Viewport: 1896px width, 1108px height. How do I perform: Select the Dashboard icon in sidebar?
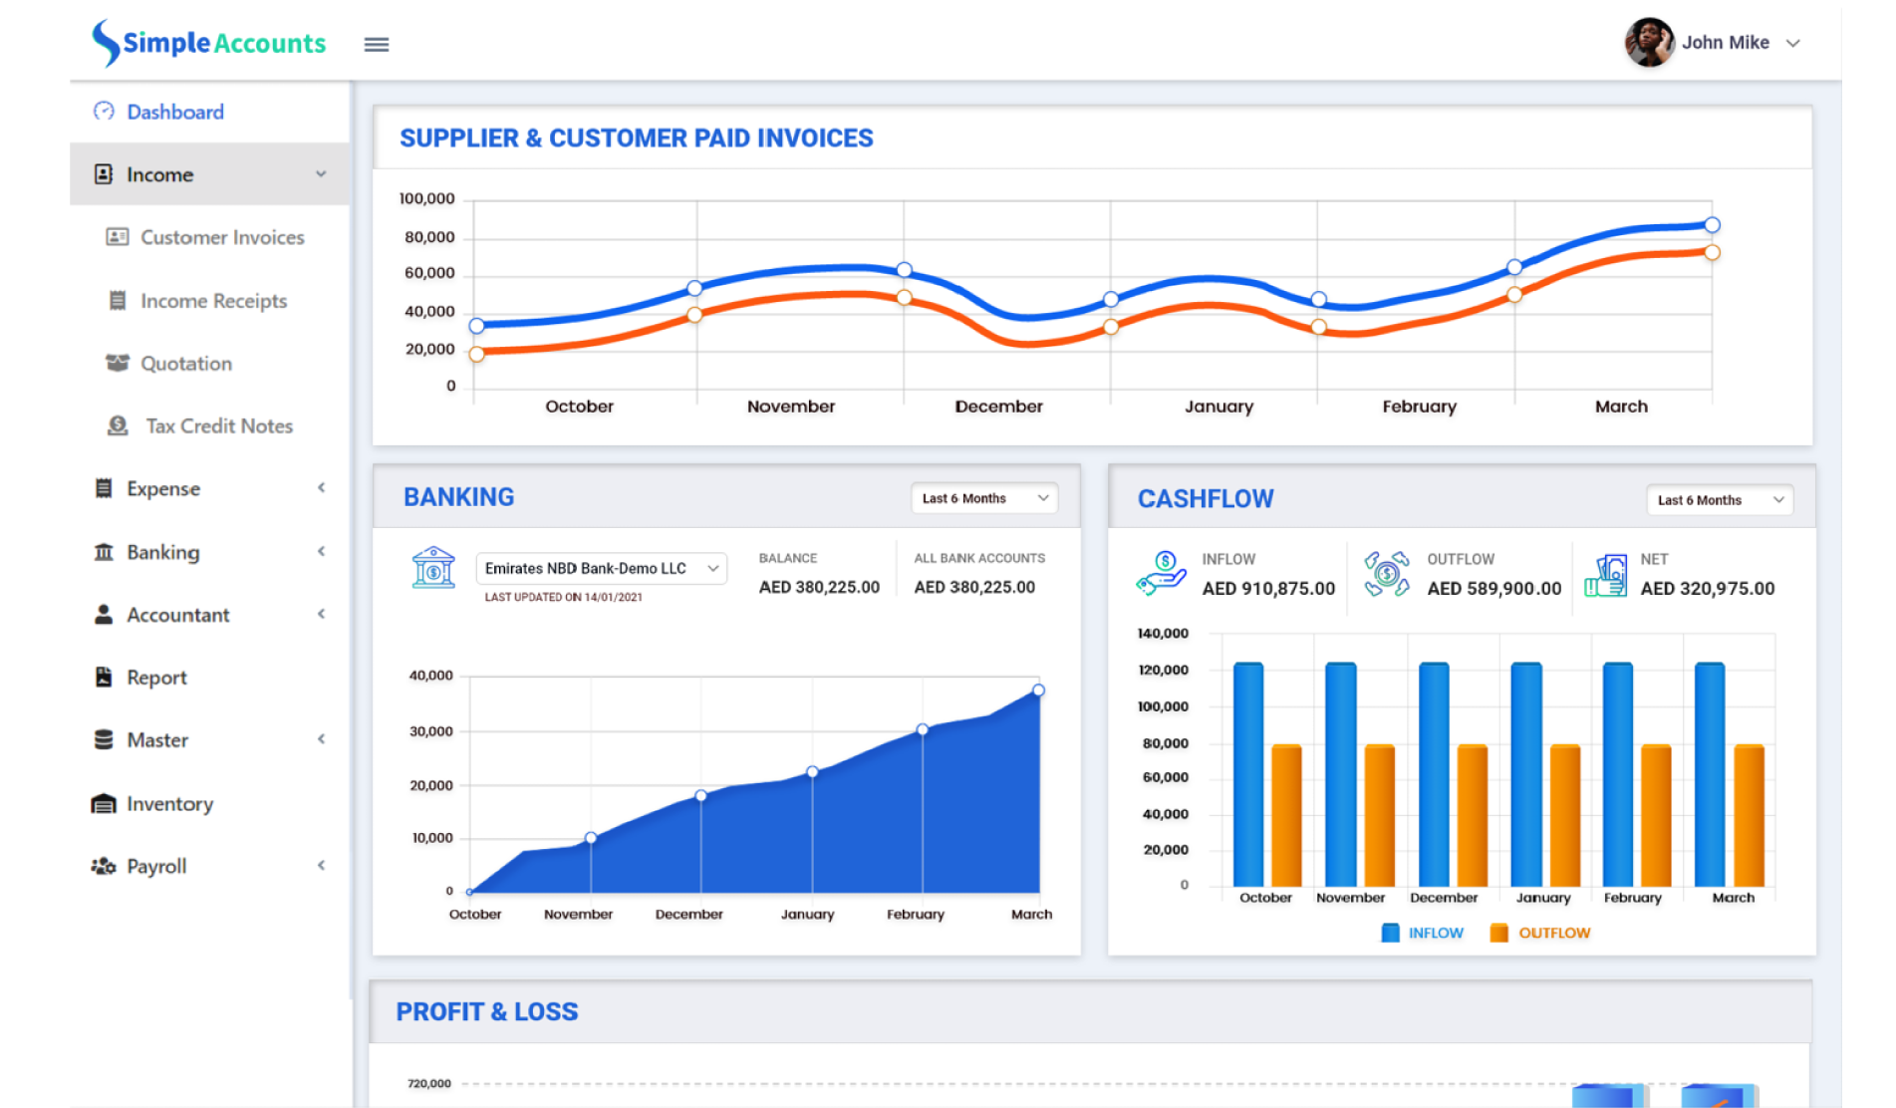tap(104, 111)
